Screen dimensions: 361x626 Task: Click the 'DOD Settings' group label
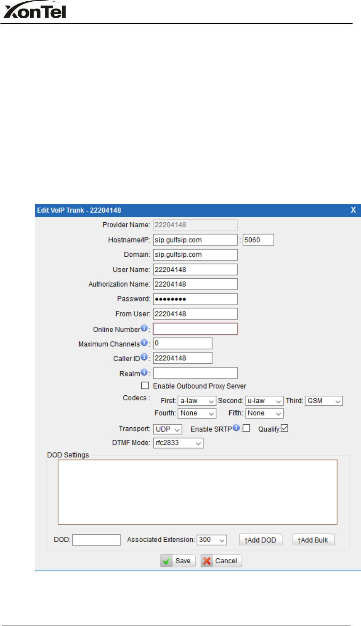tap(68, 455)
